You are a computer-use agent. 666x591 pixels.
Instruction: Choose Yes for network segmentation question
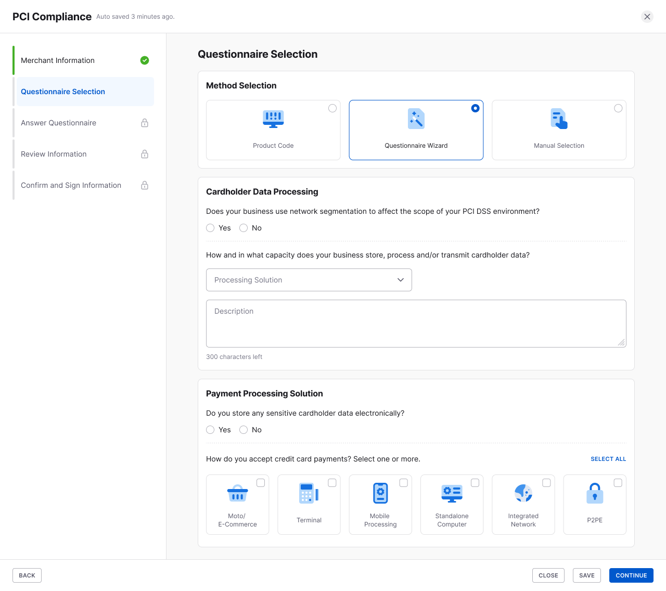tap(210, 228)
